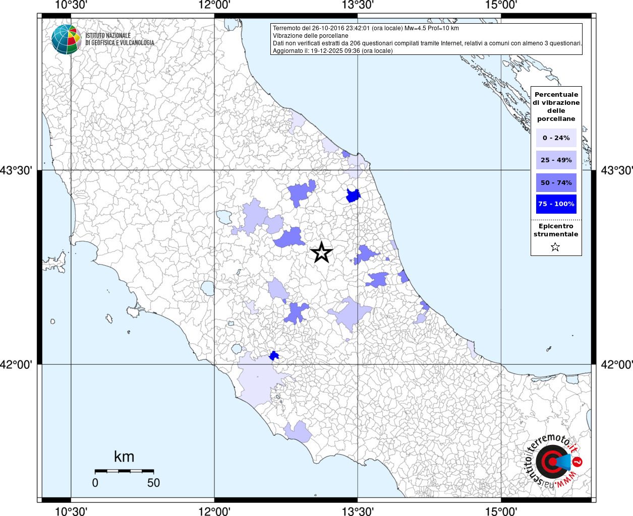Screen dimensions: 633x516
Task: Click the Istituto Nazionale di Geofisica text
Action: coord(120,39)
